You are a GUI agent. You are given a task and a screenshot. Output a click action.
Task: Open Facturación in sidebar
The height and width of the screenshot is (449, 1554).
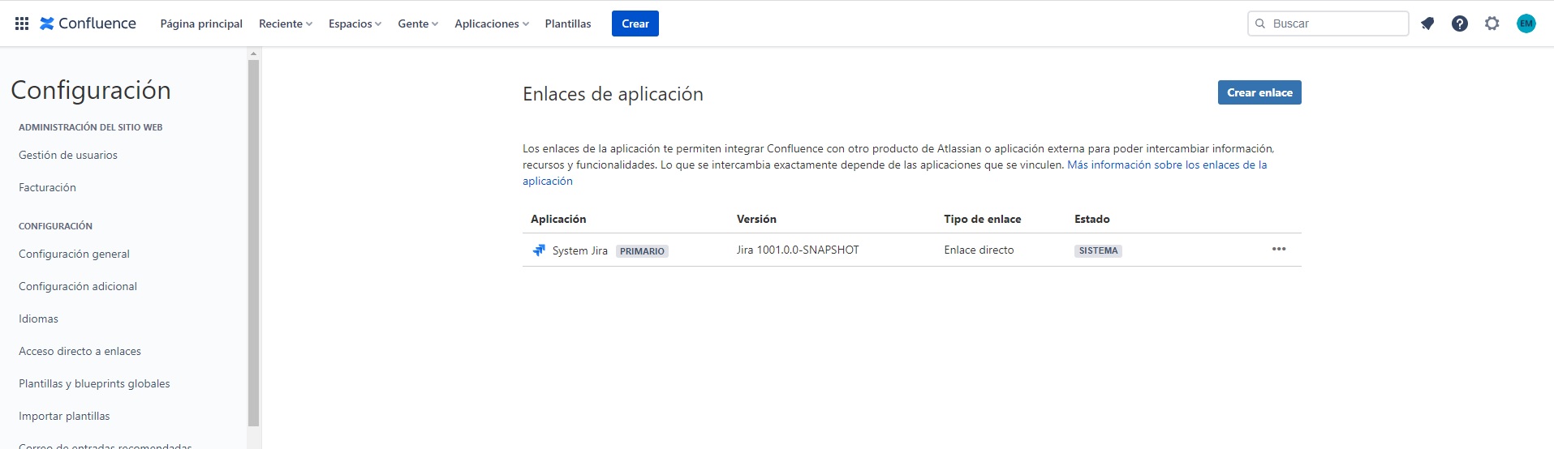pos(47,187)
